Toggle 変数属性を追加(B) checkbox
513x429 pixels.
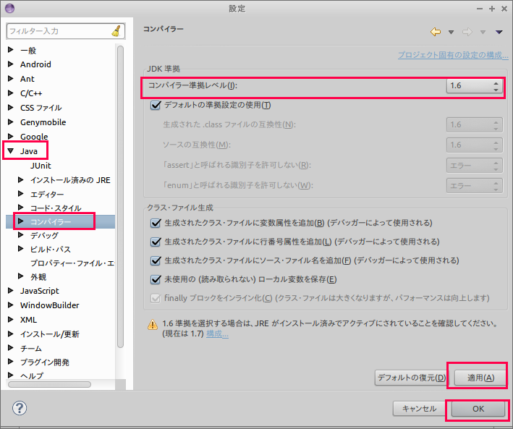click(x=156, y=223)
